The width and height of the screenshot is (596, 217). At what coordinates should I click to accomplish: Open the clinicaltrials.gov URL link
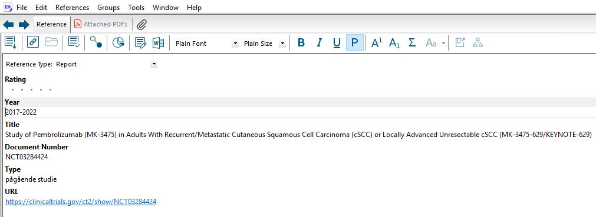(81, 202)
